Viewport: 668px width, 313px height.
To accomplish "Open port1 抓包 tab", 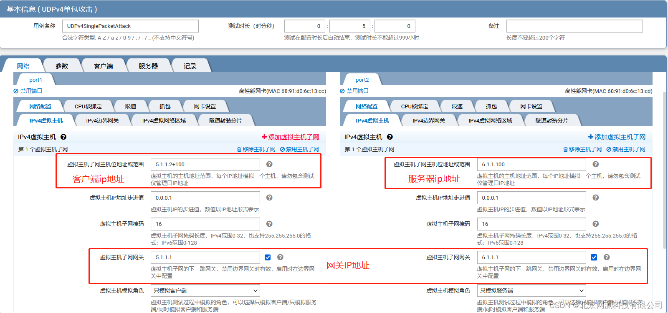I will [165, 106].
